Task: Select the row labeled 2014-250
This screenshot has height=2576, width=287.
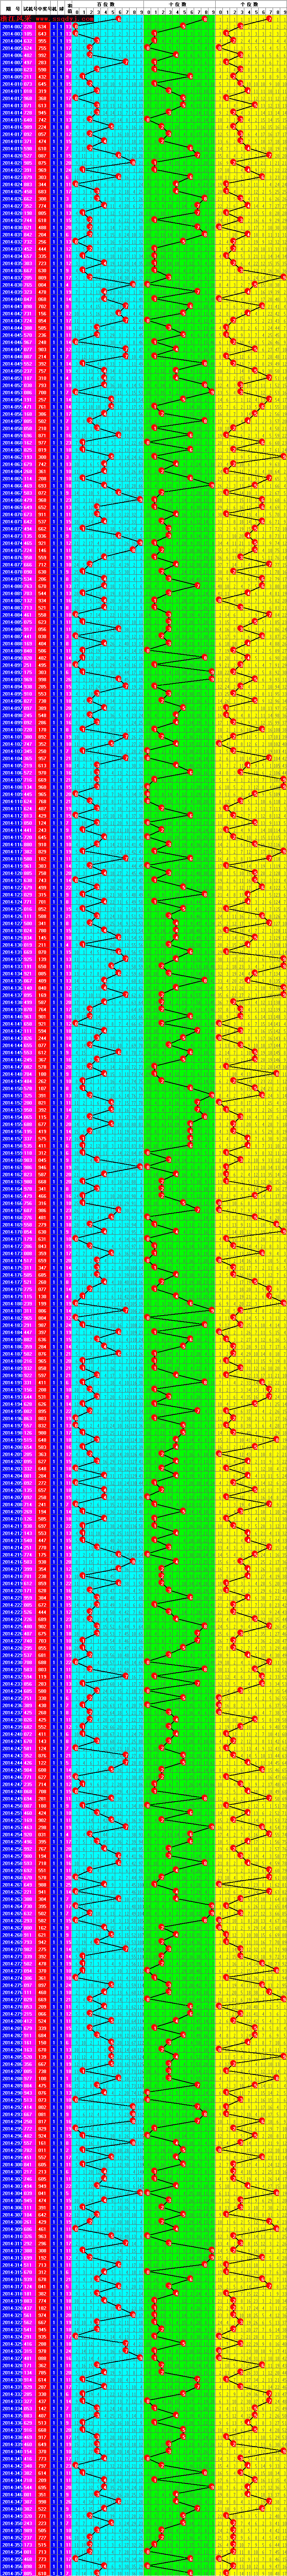Action: click(143, 1807)
